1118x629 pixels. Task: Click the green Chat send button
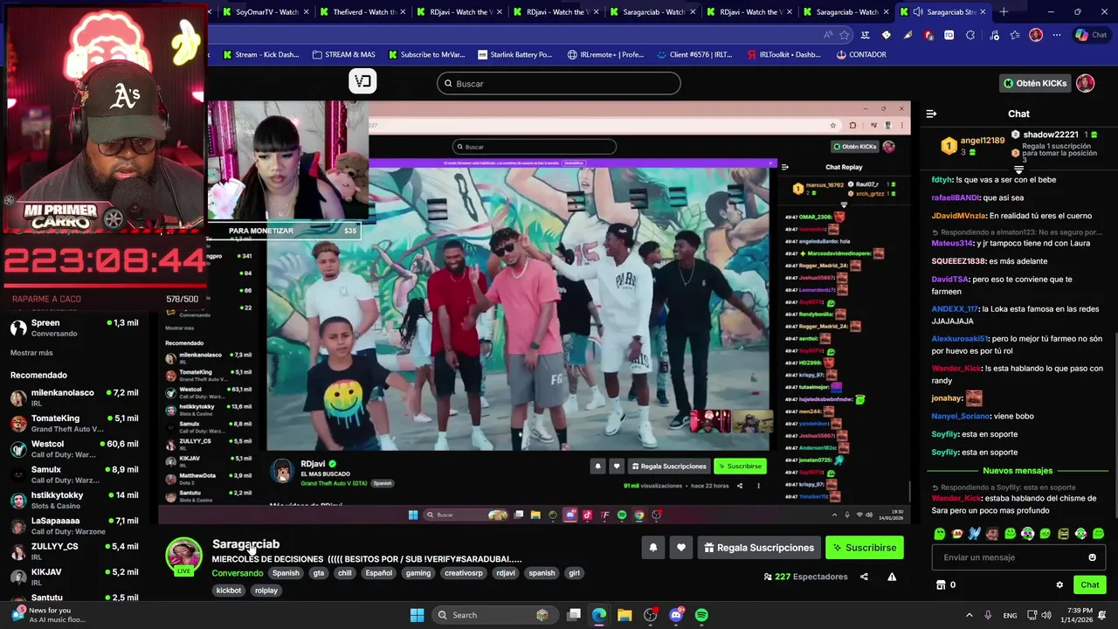1089,584
